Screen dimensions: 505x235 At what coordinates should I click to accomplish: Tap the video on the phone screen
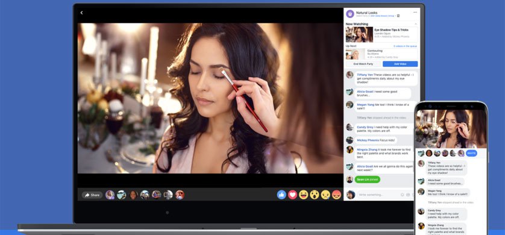coord(451,129)
